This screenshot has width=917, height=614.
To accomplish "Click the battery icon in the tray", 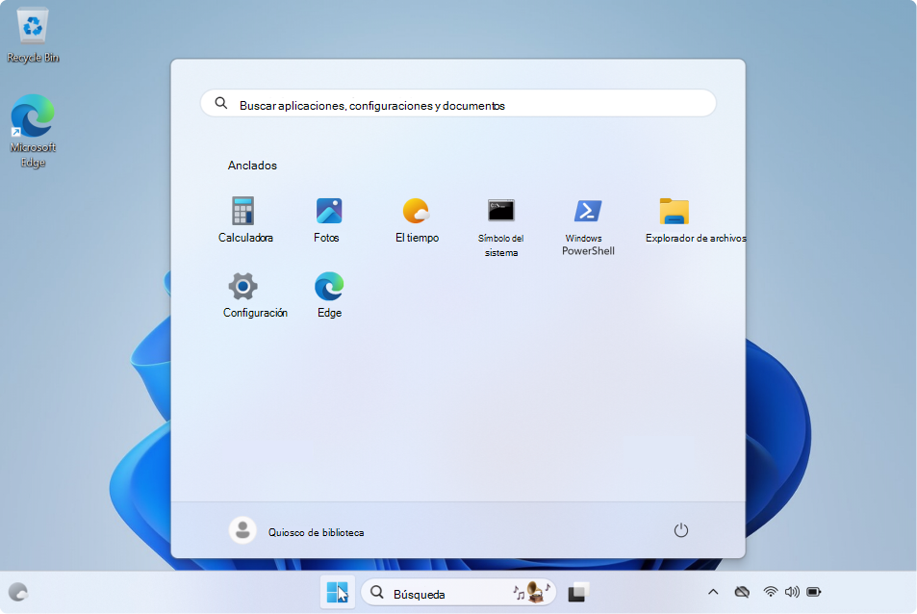I will [813, 592].
